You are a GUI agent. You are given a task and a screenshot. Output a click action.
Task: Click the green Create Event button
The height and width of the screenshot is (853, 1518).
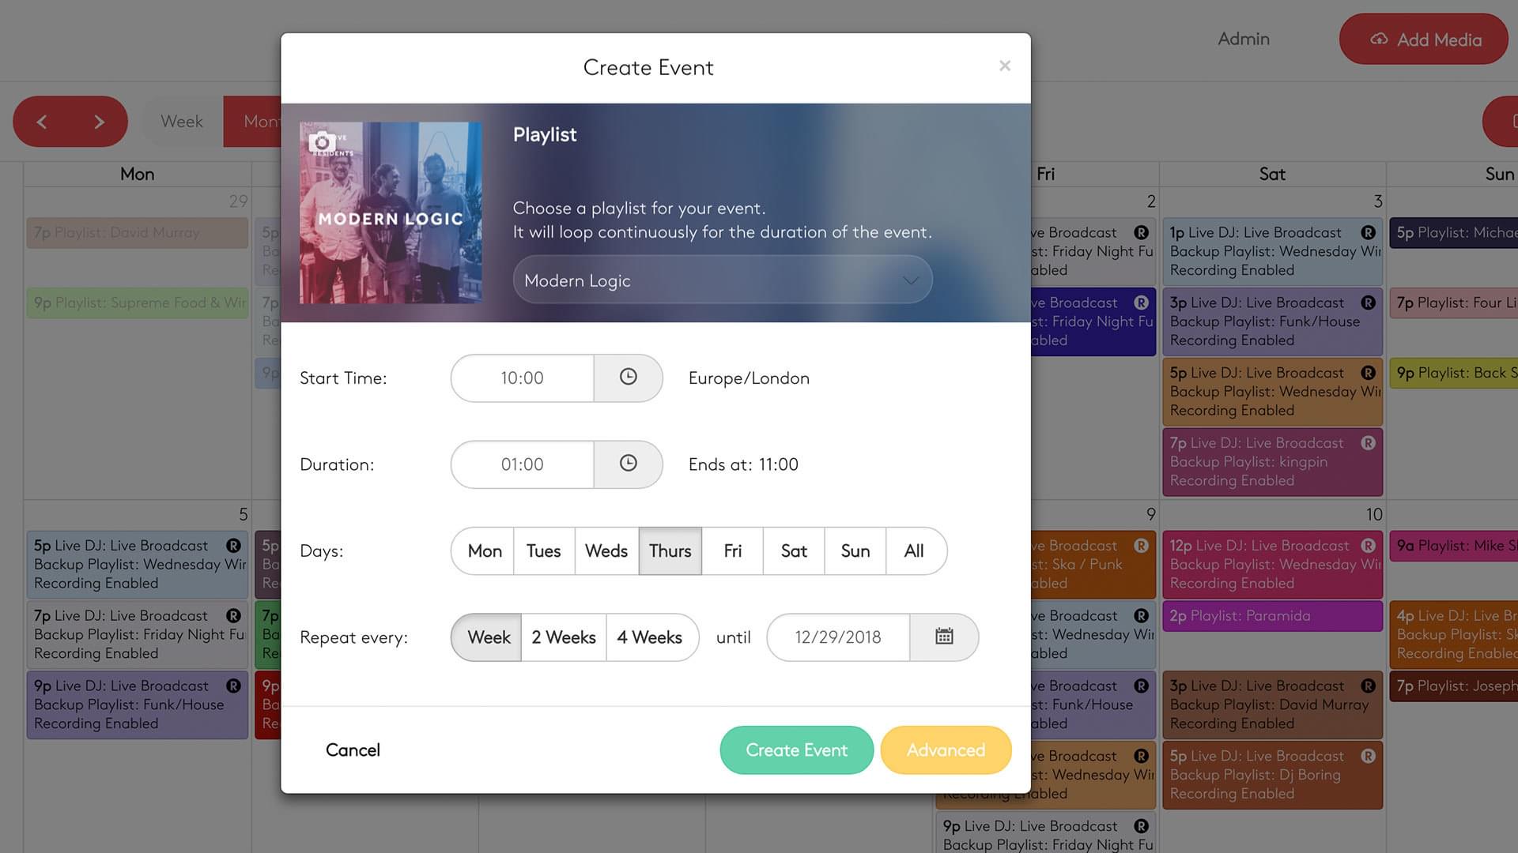pyautogui.click(x=795, y=750)
